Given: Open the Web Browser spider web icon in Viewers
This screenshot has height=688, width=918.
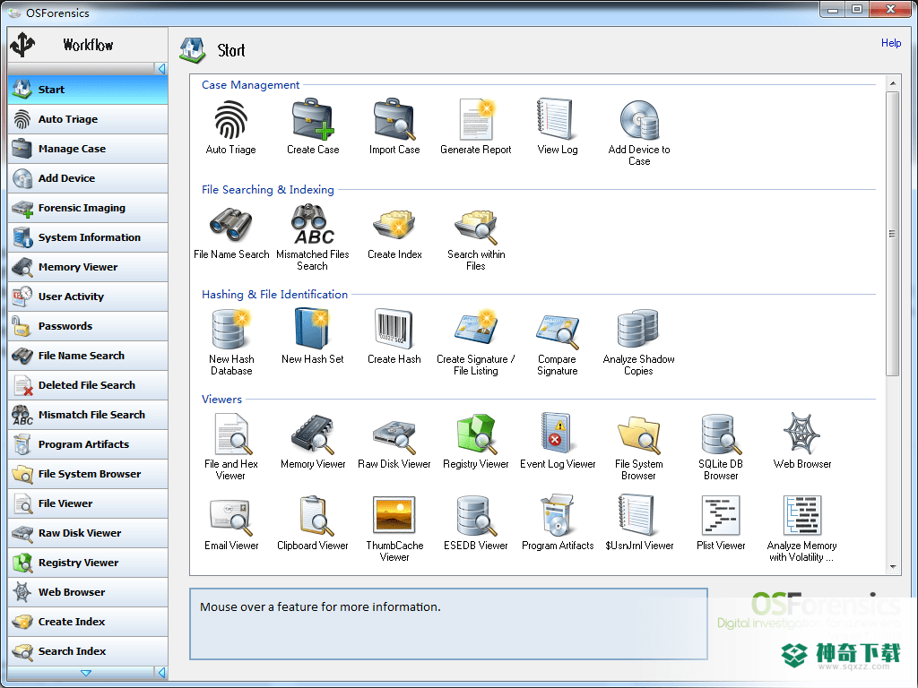Looking at the screenshot, I should pos(801,433).
